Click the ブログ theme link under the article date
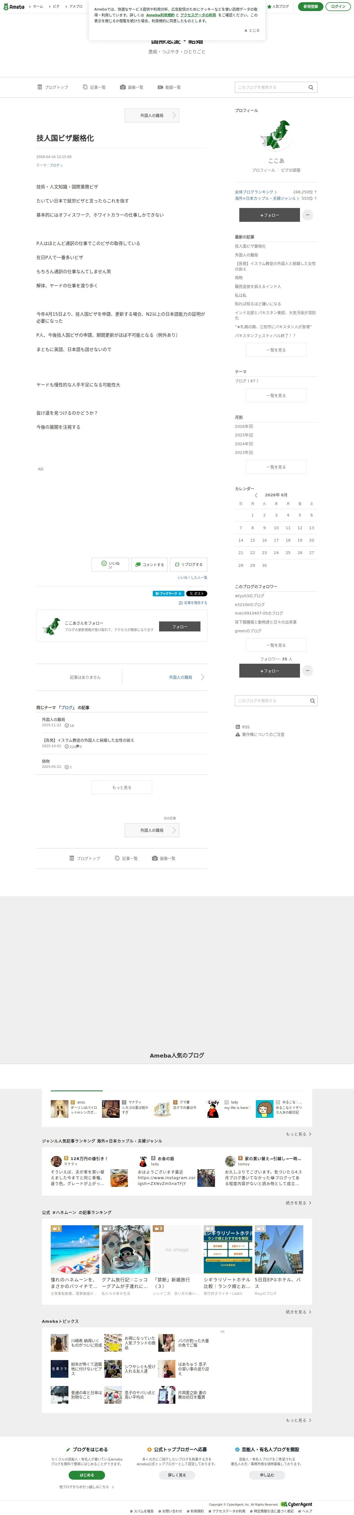354x1515 pixels. [x=55, y=165]
